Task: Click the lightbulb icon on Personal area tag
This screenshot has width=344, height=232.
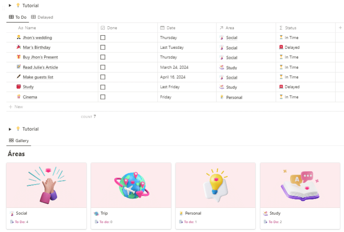Action: pos(222,97)
